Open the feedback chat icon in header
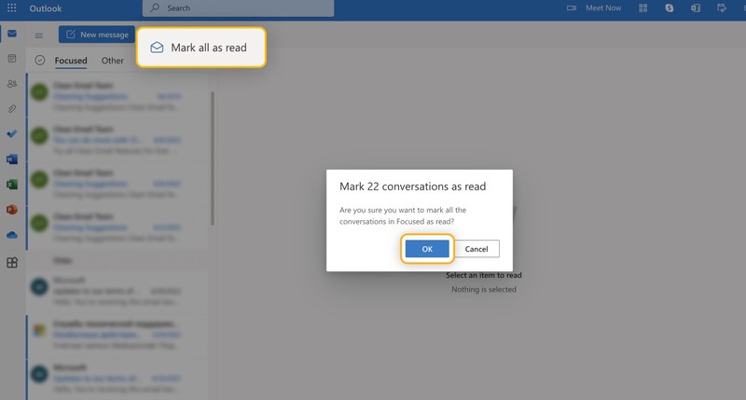The height and width of the screenshot is (400, 746). pyautogui.click(x=722, y=8)
